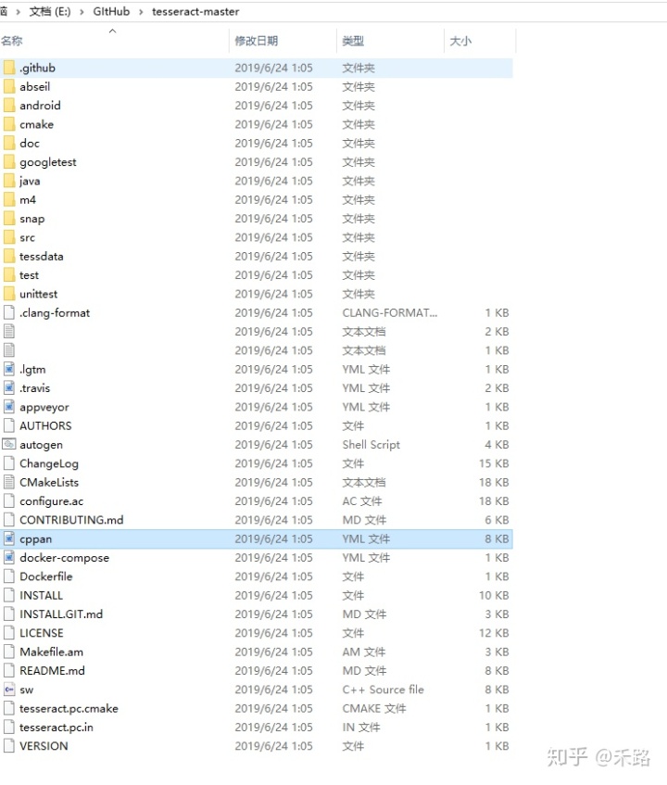Select the unnamed 1 KB text document icon
667x785 pixels.
pyautogui.click(x=9, y=350)
